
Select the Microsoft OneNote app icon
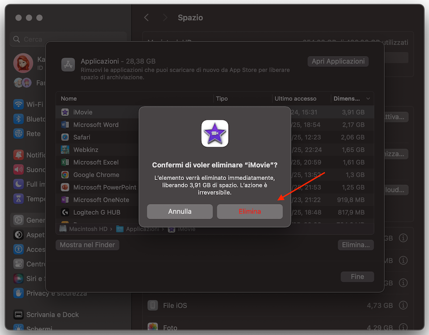click(64, 200)
